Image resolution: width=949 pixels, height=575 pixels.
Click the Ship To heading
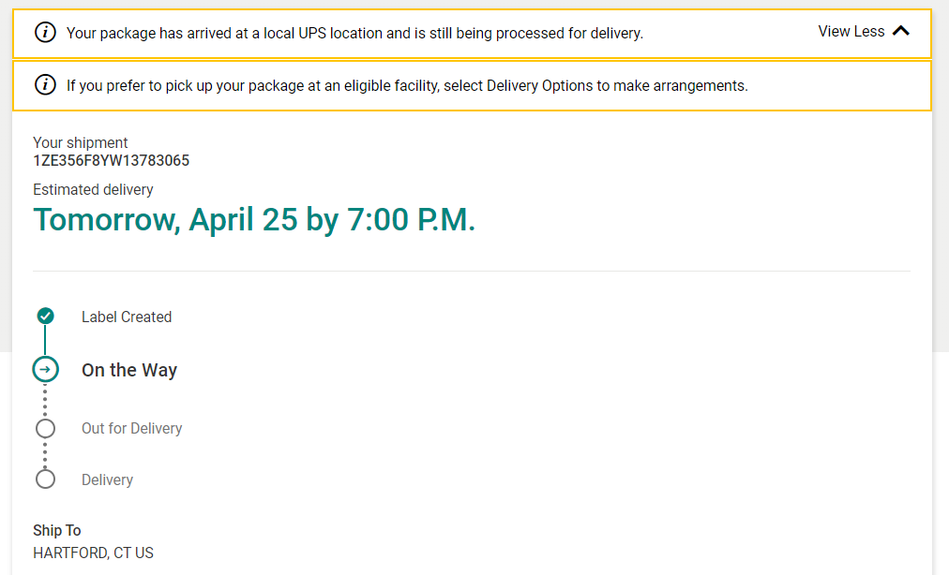tap(57, 530)
